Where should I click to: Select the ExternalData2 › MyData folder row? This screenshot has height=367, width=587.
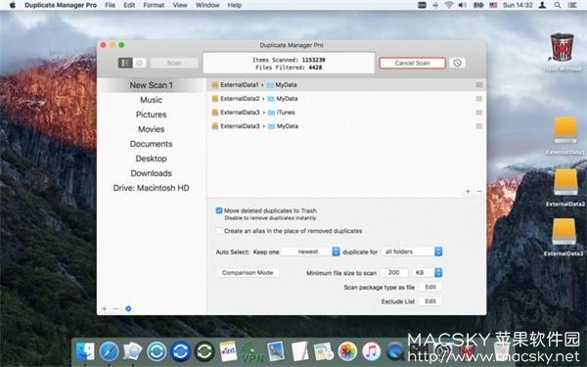[x=346, y=99]
